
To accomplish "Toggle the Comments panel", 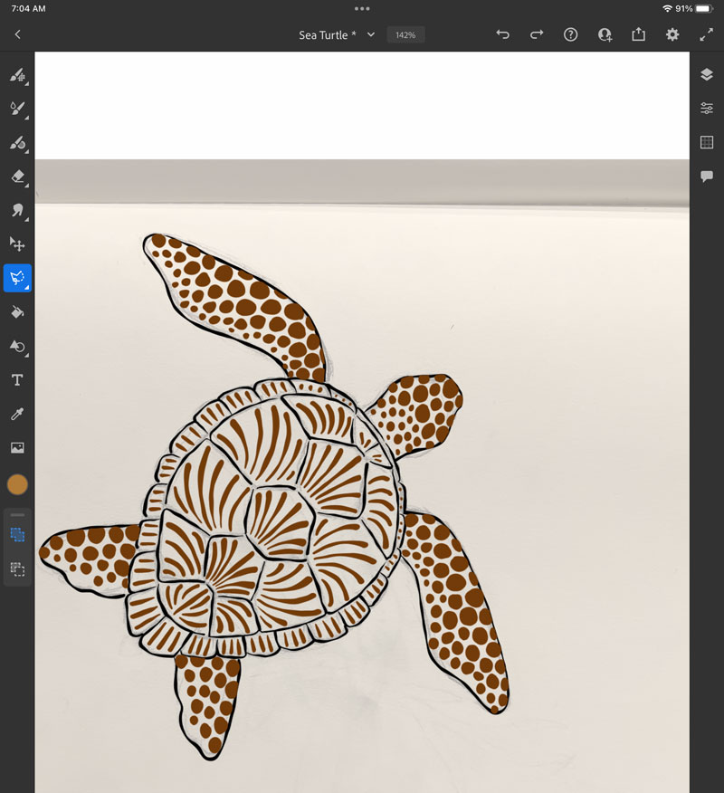I will click(707, 176).
